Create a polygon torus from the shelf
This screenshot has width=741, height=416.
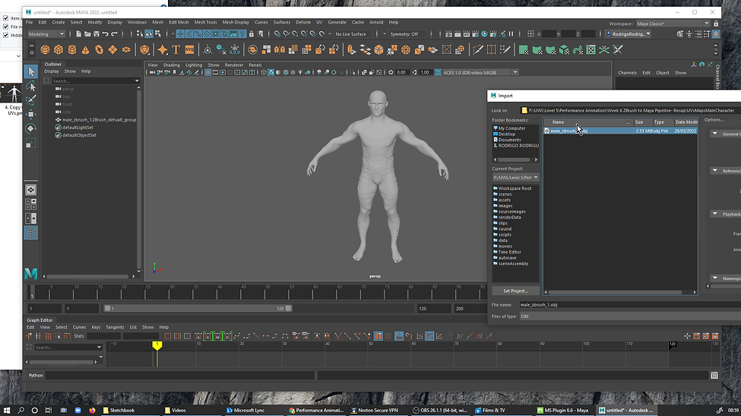click(x=100, y=49)
